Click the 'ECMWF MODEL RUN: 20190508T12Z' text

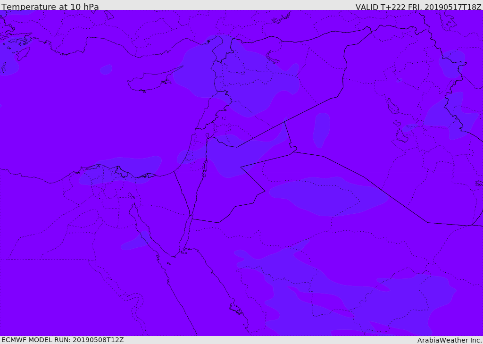(x=63, y=340)
